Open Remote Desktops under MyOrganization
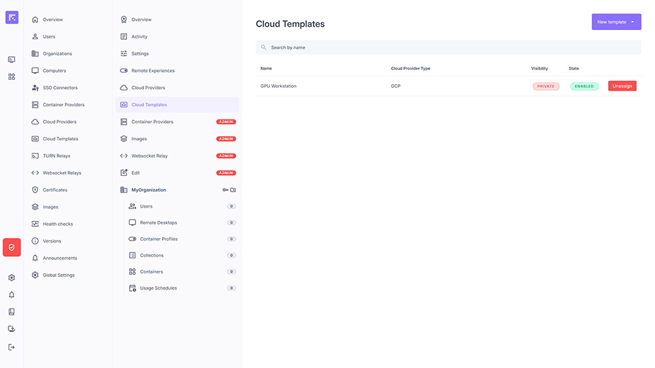Viewport: 655px width, 368px height. point(159,223)
